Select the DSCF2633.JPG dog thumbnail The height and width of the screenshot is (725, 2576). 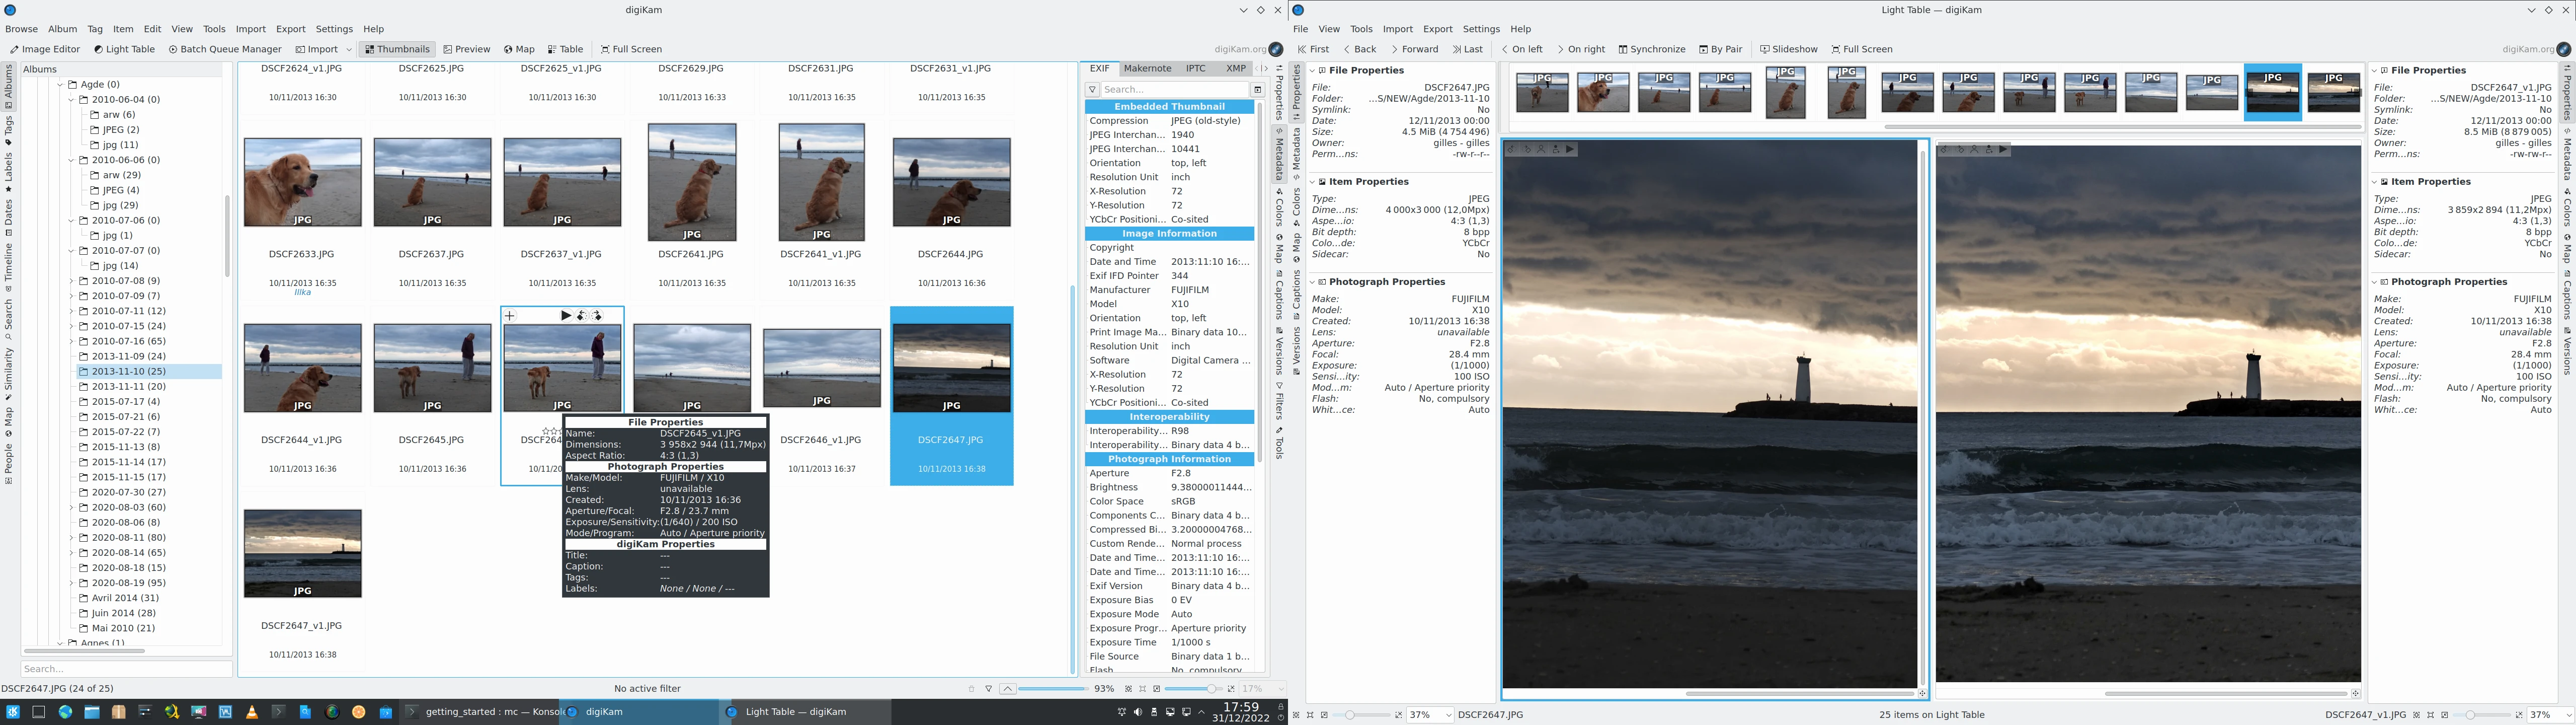pyautogui.click(x=302, y=182)
